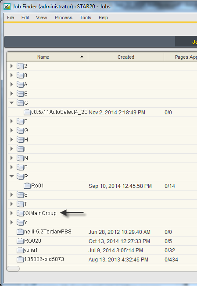Select the RO020 job icon
Image resolution: width=197 pixels, height=286 pixels.
20,241
